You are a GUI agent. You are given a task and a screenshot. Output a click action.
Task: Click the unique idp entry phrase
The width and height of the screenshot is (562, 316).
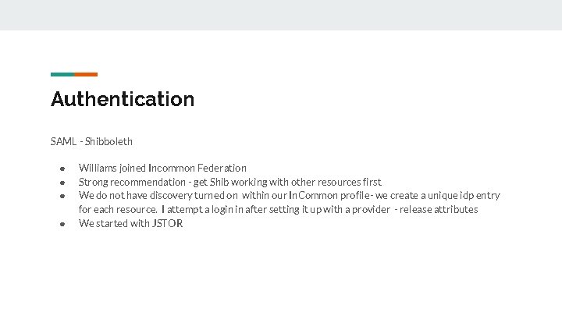pos(461,196)
